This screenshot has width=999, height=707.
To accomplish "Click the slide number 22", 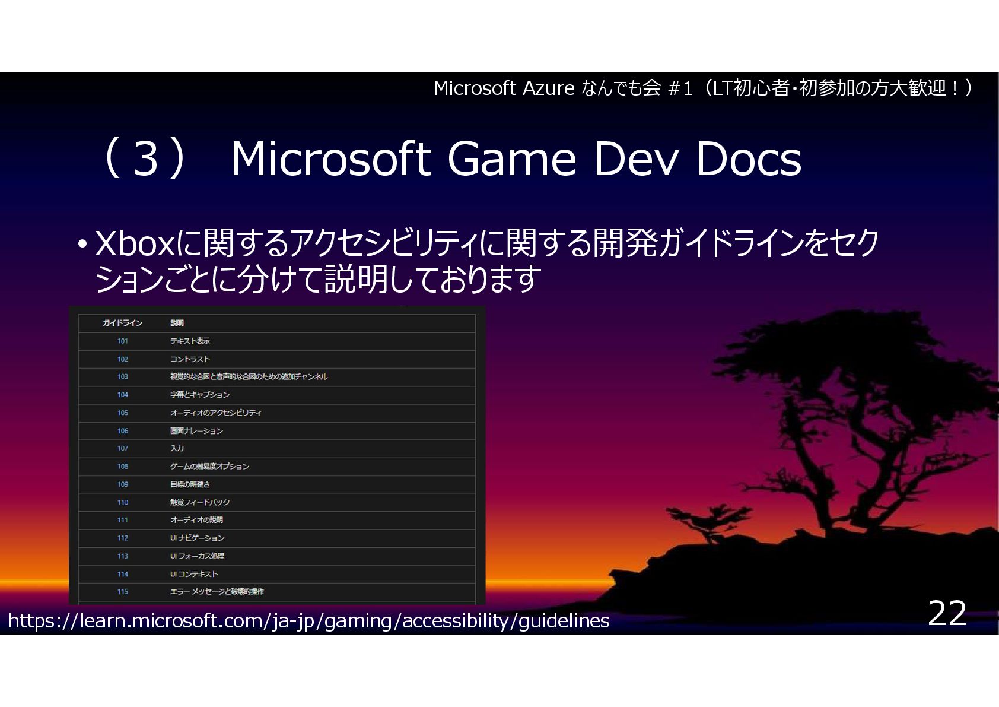I will [x=947, y=613].
